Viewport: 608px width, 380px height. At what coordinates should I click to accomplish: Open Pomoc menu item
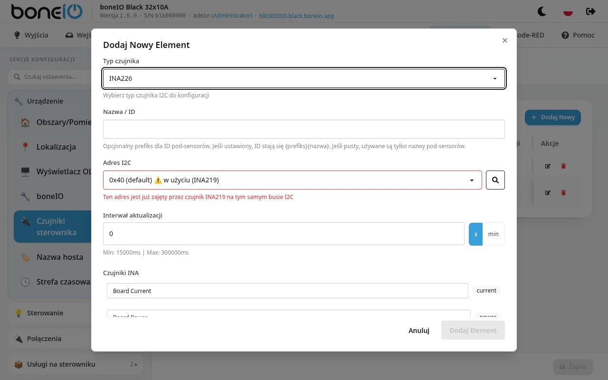tap(578, 35)
